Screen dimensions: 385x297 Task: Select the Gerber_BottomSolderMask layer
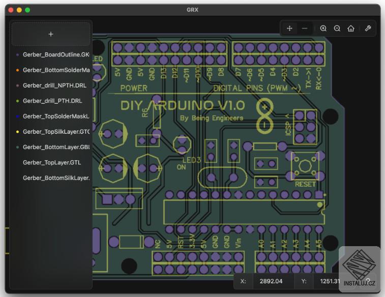coord(51,70)
